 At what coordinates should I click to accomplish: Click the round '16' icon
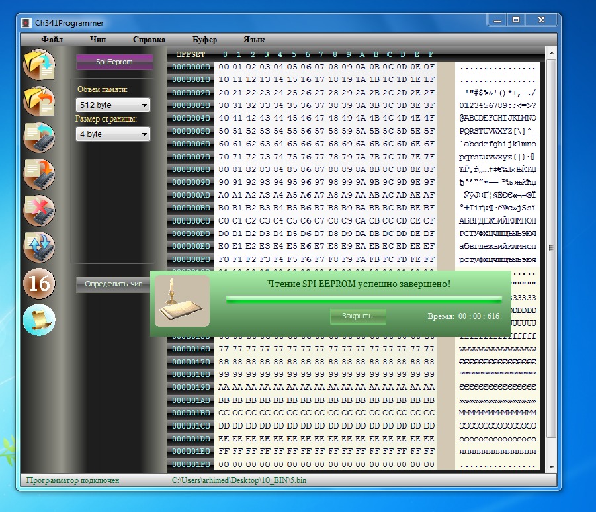pyautogui.click(x=39, y=284)
